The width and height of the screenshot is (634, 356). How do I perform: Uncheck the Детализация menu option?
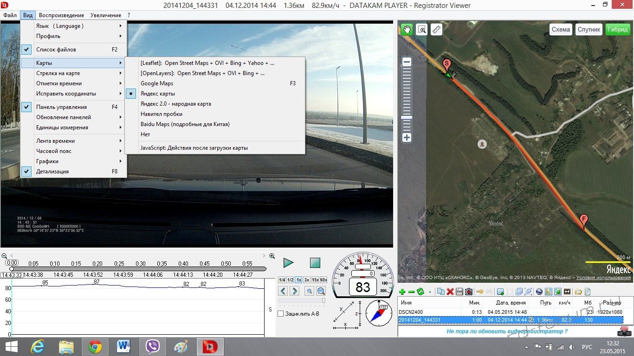point(52,172)
